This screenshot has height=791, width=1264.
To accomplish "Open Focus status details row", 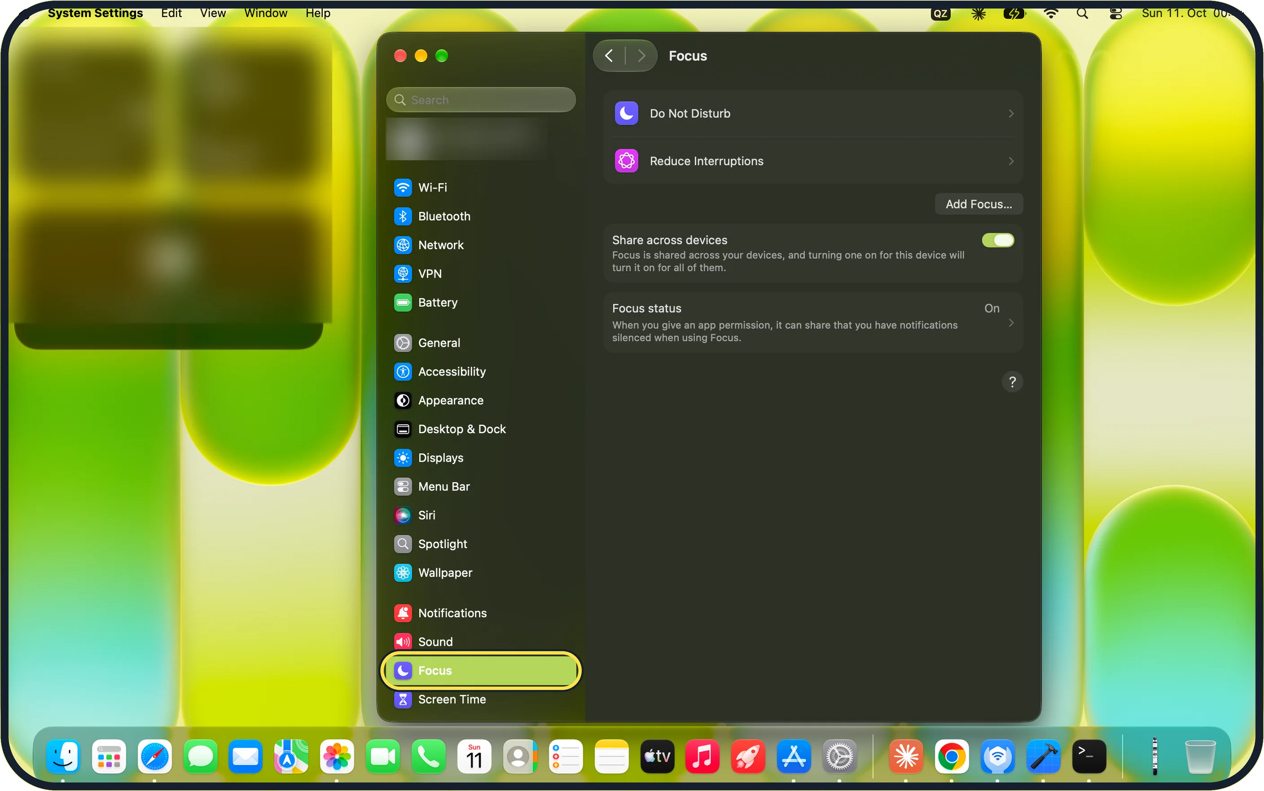I will click(x=813, y=323).
